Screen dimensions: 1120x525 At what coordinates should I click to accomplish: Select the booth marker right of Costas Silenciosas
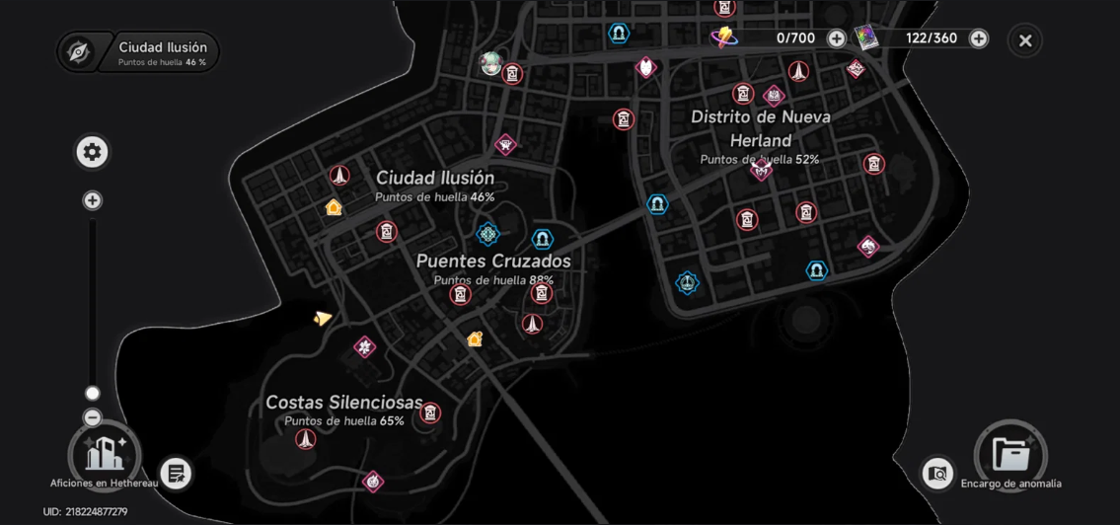point(429,412)
